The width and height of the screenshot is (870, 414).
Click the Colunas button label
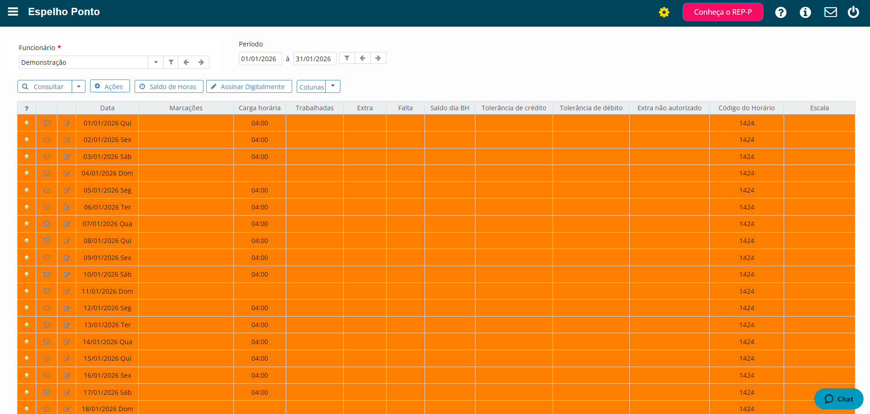311,87
